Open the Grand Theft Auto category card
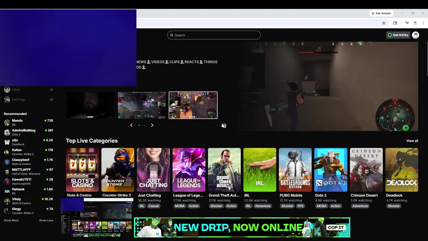The image size is (428, 241). 224,170
